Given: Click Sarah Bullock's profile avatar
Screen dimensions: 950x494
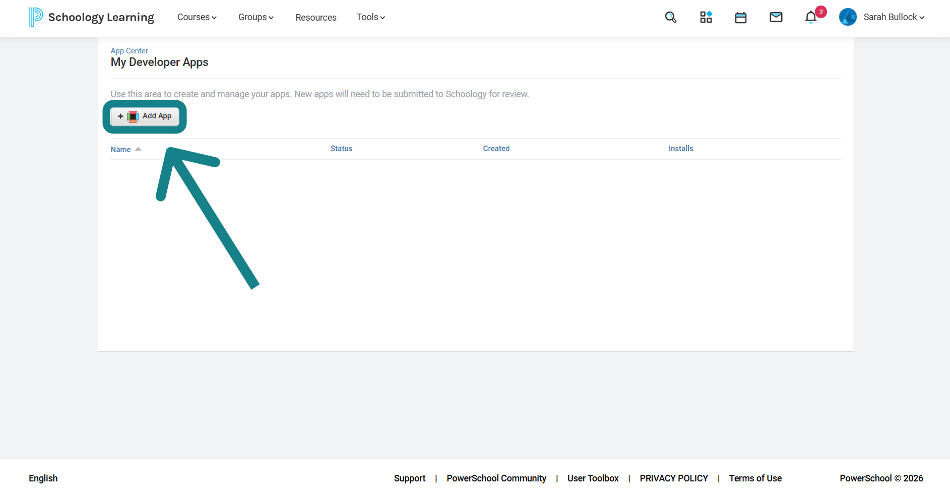Looking at the screenshot, I should click(x=848, y=17).
